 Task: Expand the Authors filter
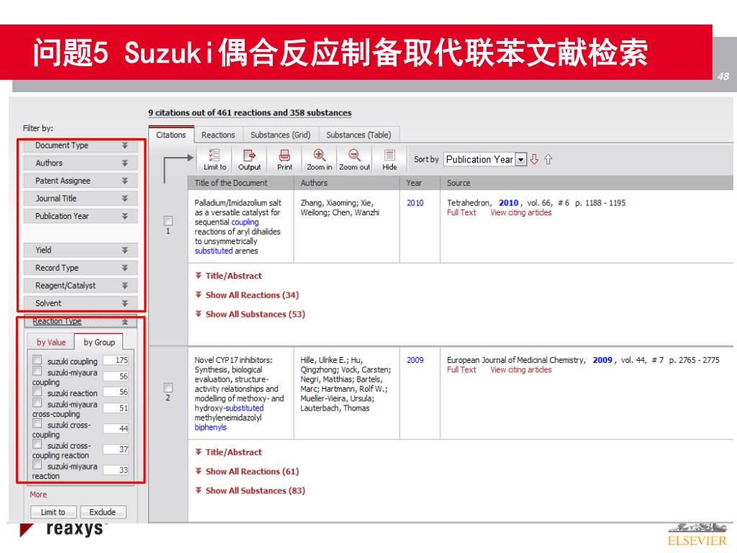tap(81, 163)
